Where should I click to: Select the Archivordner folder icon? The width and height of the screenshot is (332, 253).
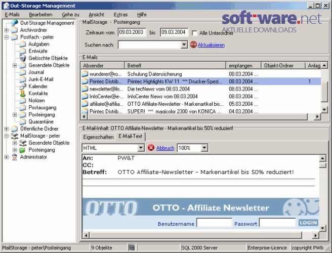(x=14, y=30)
